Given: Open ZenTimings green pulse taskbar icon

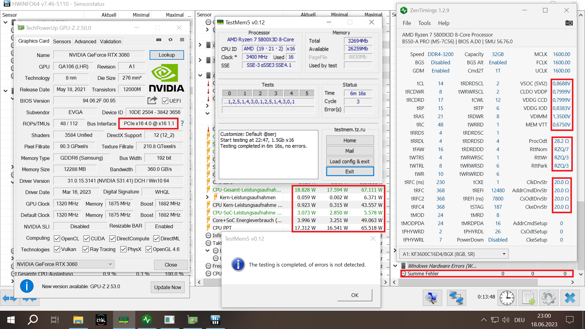Looking at the screenshot, I should coord(147,320).
